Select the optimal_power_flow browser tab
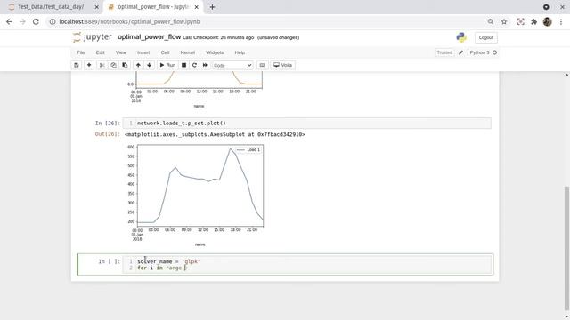 pyautogui.click(x=152, y=7)
